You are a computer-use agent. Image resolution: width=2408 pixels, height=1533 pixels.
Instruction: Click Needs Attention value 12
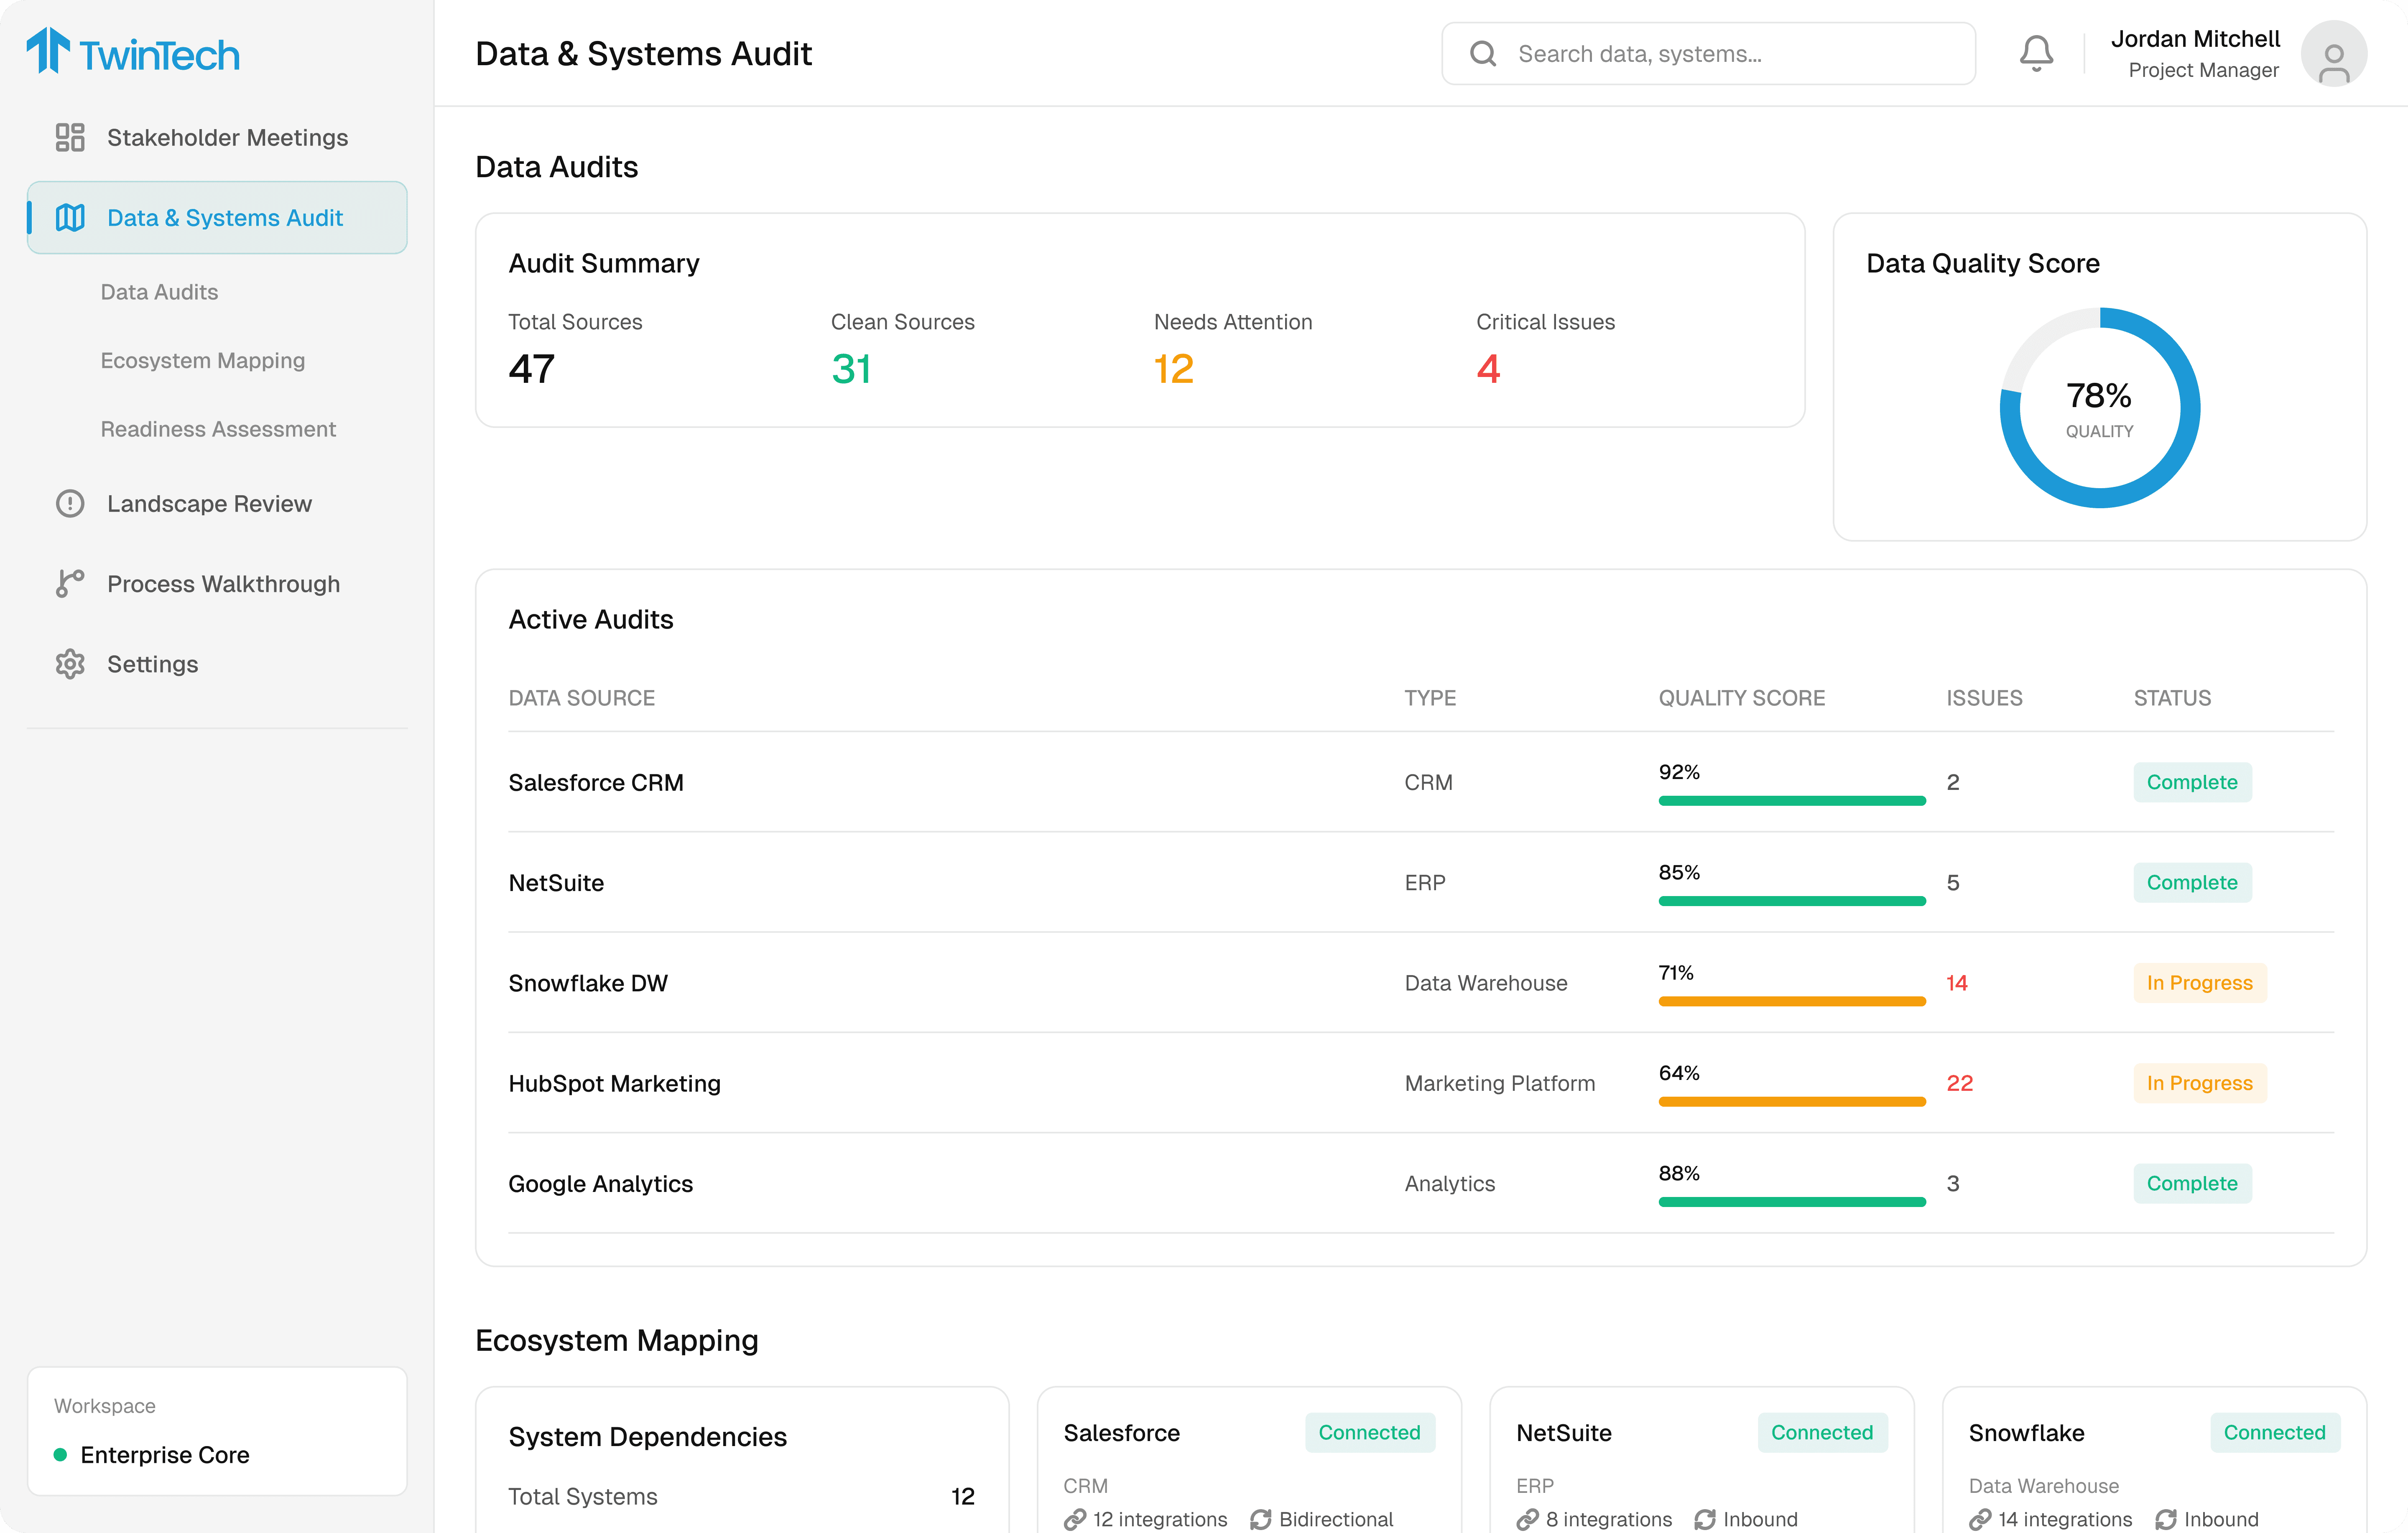click(x=1174, y=369)
